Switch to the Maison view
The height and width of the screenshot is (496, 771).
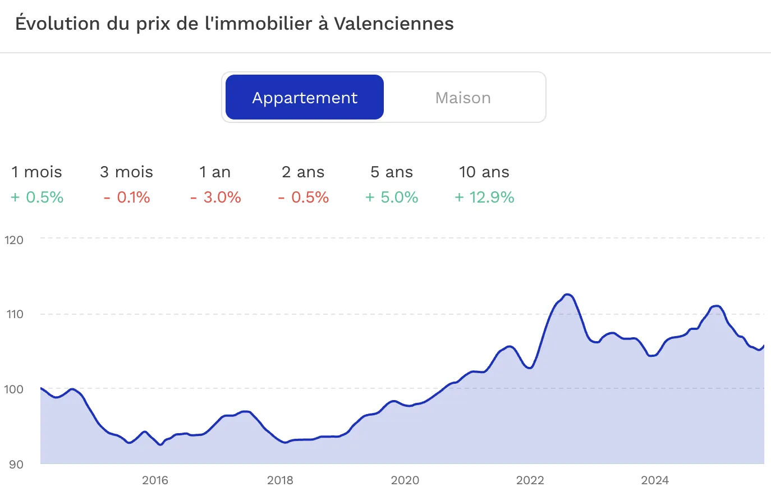tap(462, 97)
